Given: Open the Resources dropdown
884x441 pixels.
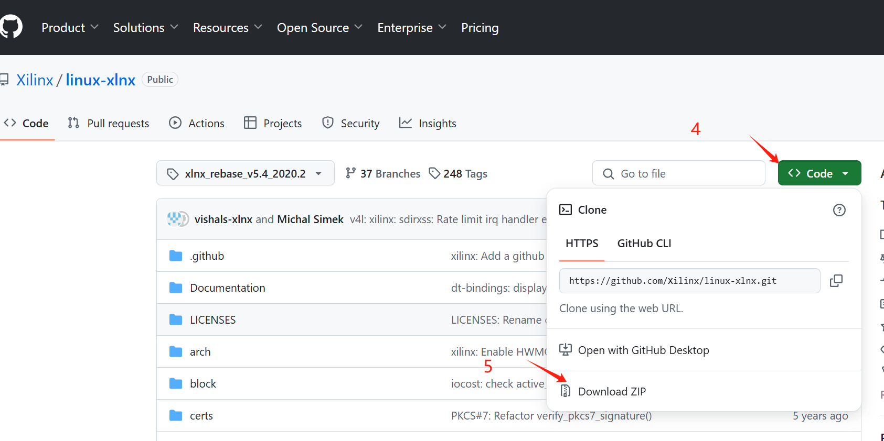Looking at the screenshot, I should 227,28.
